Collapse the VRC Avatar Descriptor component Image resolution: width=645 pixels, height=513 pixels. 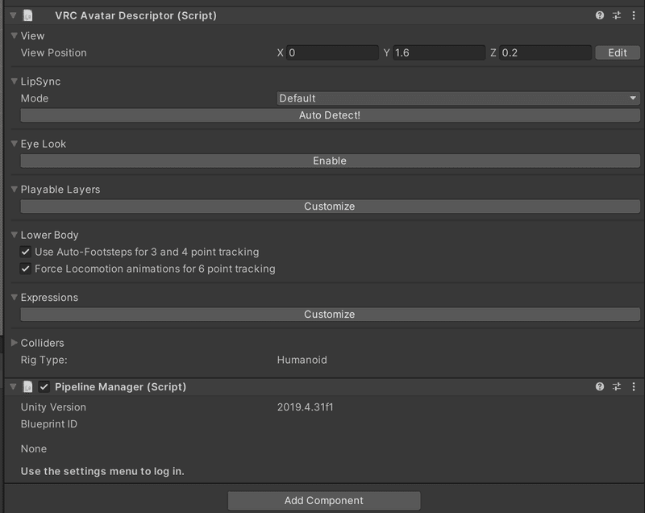(13, 15)
